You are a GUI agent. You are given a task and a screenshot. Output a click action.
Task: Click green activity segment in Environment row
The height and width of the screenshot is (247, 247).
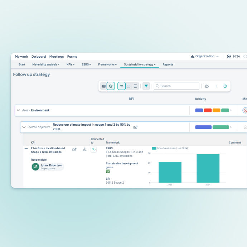pyautogui.click(x=225, y=110)
